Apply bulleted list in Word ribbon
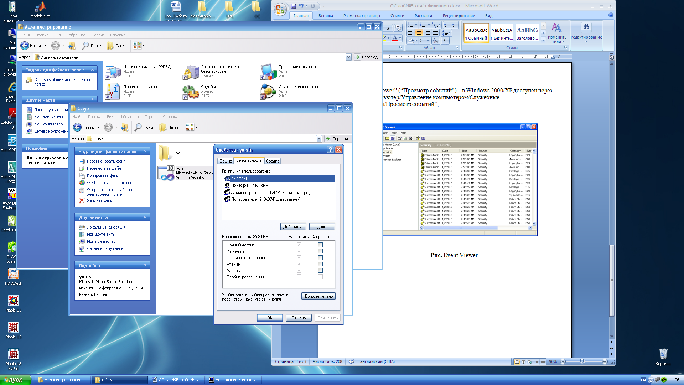 [411, 25]
